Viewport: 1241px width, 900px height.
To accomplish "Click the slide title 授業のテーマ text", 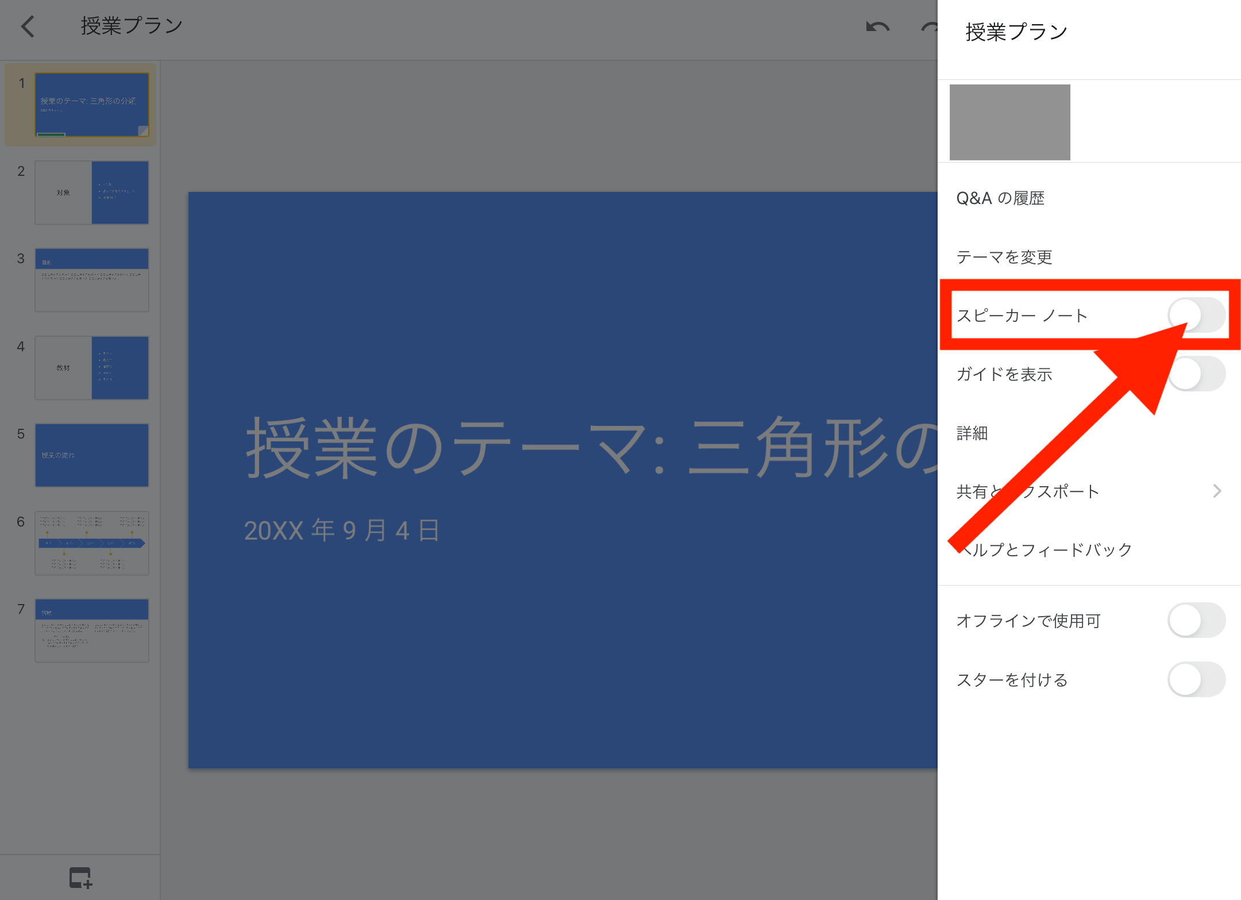I will 592,447.
